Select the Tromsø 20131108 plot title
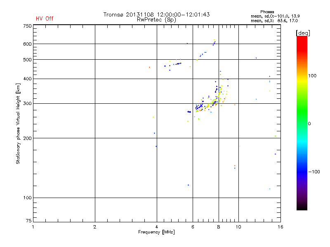This screenshot has width=330, height=247. coord(156,14)
